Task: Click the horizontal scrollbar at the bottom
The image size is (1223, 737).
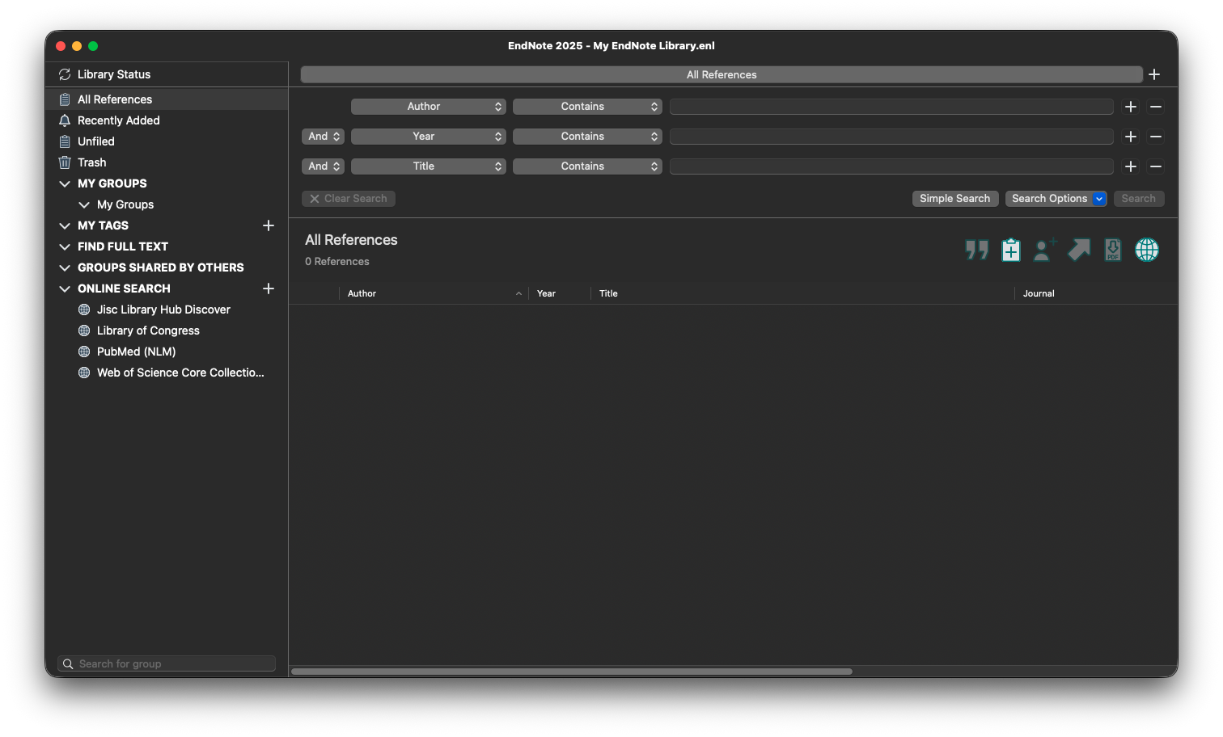Action: (x=571, y=671)
